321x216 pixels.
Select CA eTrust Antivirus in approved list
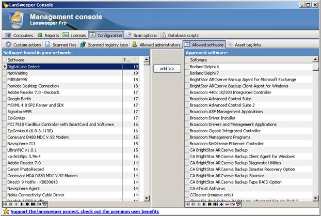[251, 189]
